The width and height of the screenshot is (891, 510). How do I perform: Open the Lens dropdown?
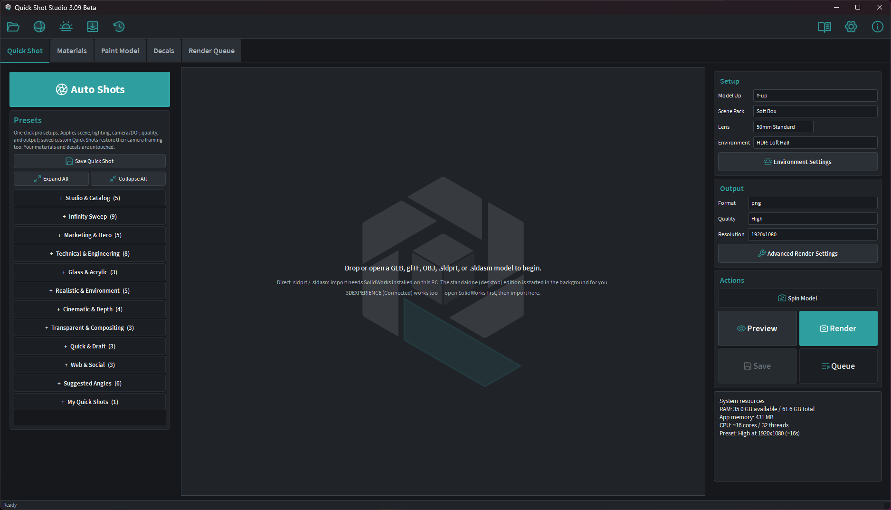783,127
